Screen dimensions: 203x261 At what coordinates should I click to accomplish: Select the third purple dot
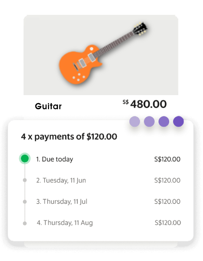(x=164, y=121)
